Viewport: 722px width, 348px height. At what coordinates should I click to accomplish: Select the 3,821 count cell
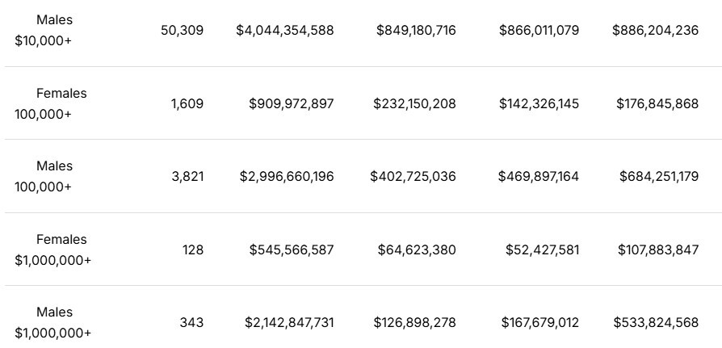[187, 176]
